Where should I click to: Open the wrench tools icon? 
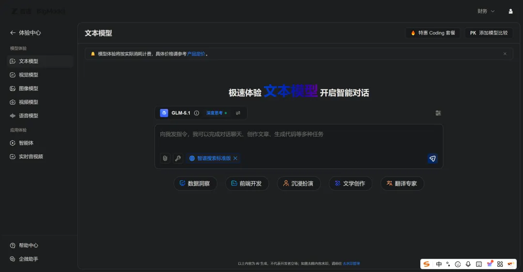178,158
